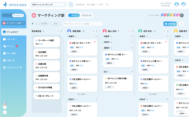The image size is (189, 117).
Task: Click the help question mark icon
Action: [5, 107]
